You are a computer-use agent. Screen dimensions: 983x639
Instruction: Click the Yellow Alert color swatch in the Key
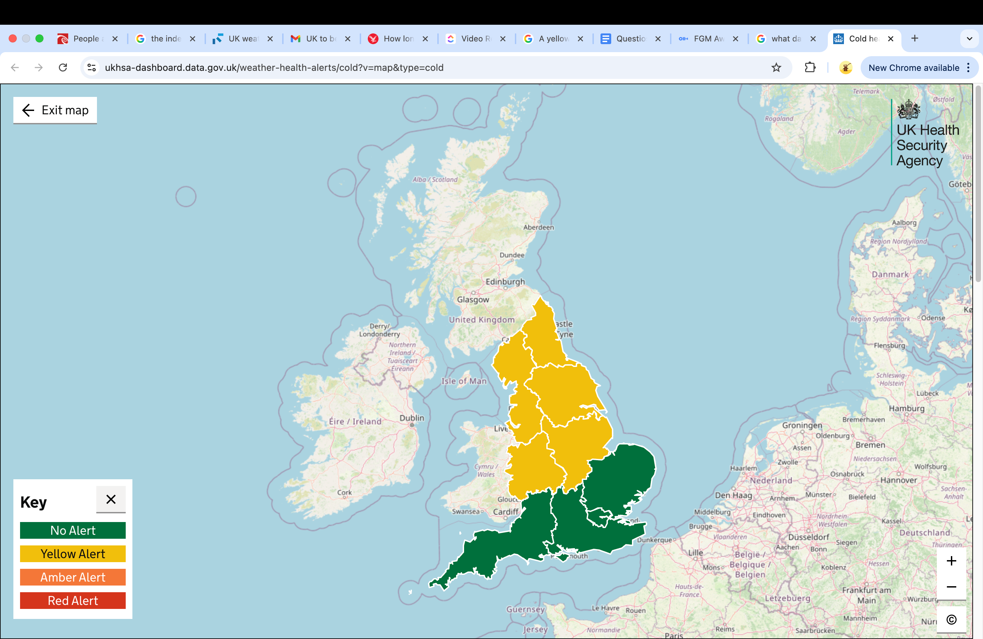pyautogui.click(x=72, y=553)
